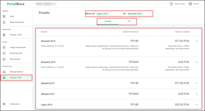Open Podatki i ZUS under Właściciel
The image size is (205, 111).
click(x=16, y=35)
